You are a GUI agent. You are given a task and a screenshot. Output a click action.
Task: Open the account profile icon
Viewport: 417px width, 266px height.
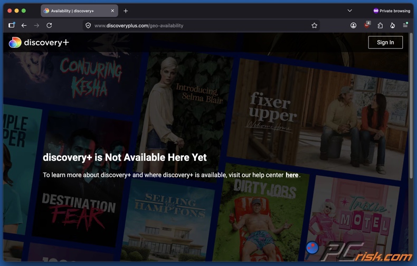coord(353,25)
